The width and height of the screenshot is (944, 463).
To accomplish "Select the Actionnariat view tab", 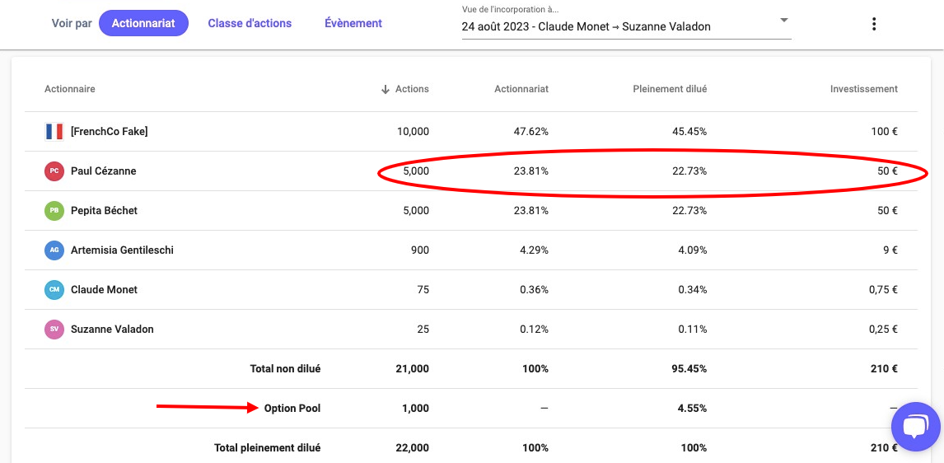I will (x=143, y=23).
